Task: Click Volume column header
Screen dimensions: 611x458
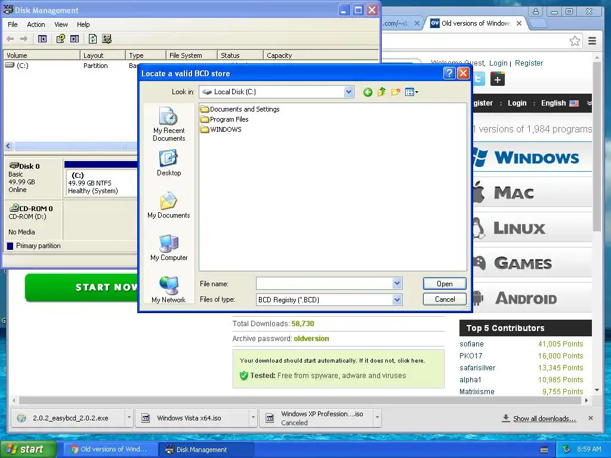Action: point(41,55)
